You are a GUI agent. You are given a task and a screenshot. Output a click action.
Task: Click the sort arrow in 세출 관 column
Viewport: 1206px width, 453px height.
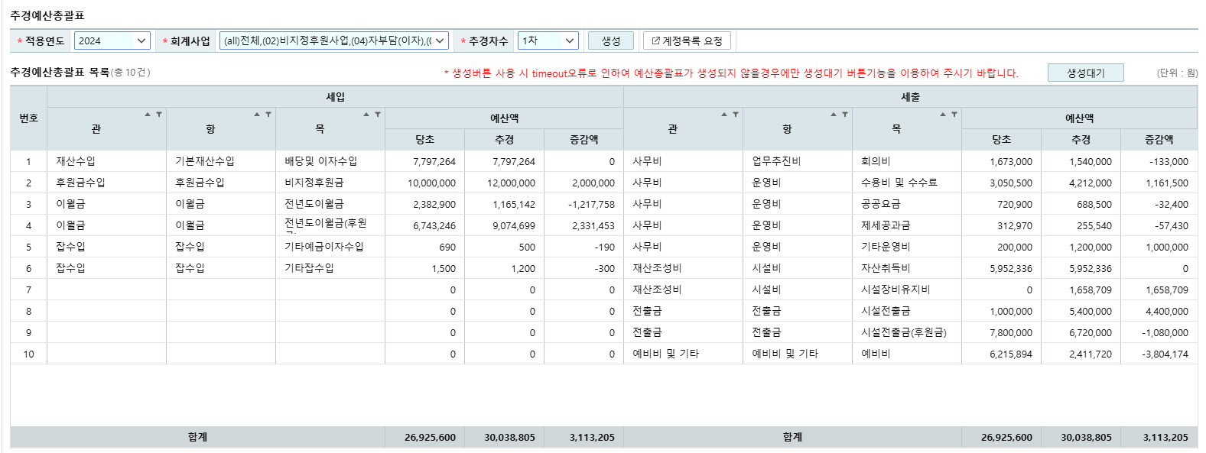724,115
